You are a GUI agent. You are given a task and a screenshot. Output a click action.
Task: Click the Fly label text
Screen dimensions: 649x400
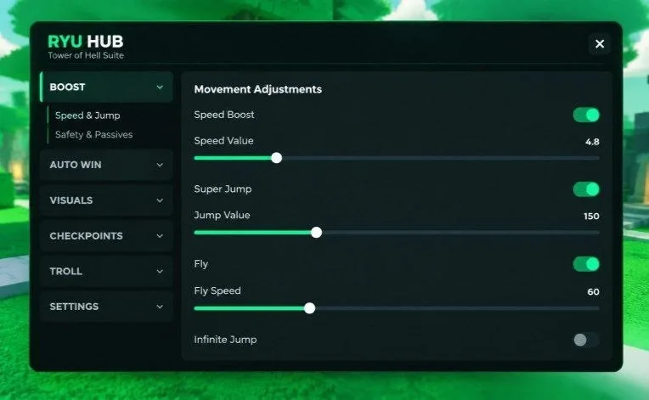(x=200, y=264)
